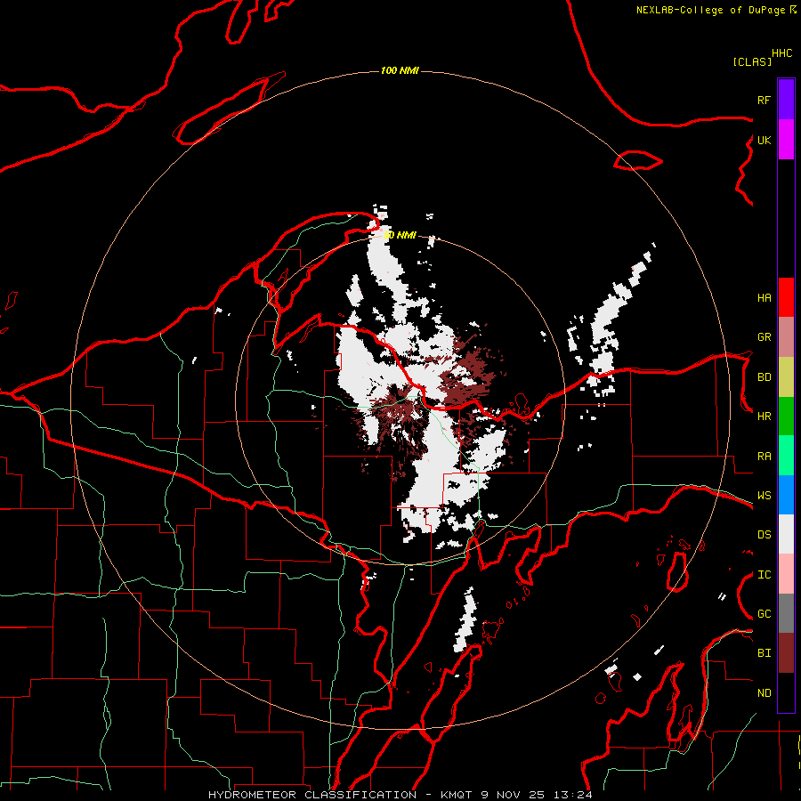
Task: Click the UK magenta legend swatch
Action: [786, 140]
